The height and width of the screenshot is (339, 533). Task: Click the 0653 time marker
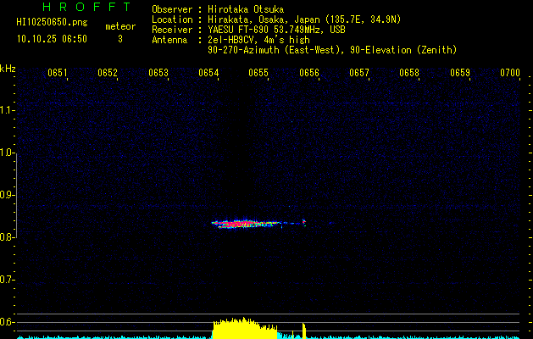coord(158,73)
